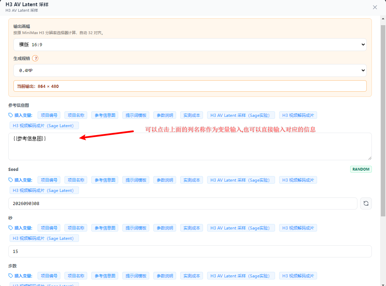Insert 参数说明 variable in Seed section

coord(165,180)
